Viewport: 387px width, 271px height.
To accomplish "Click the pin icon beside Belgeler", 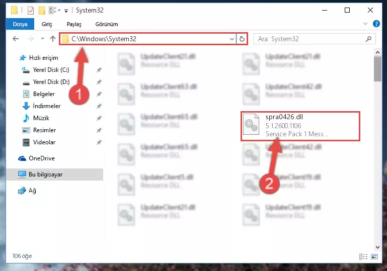I will [x=99, y=94].
